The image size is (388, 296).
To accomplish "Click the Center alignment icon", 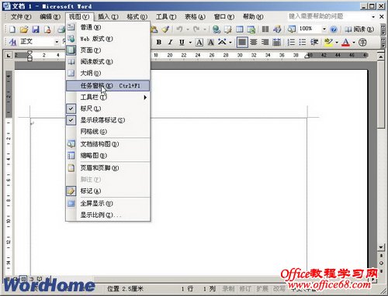I will 254,42.
